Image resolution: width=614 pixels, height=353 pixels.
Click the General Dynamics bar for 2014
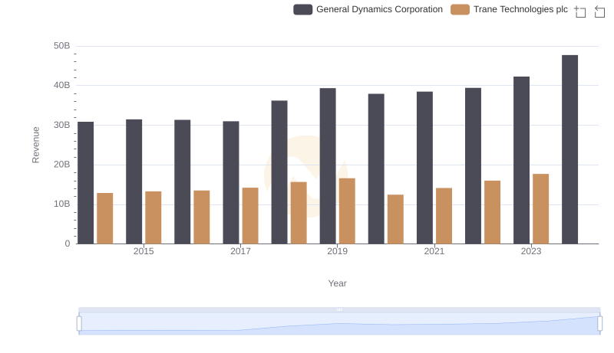point(85,183)
